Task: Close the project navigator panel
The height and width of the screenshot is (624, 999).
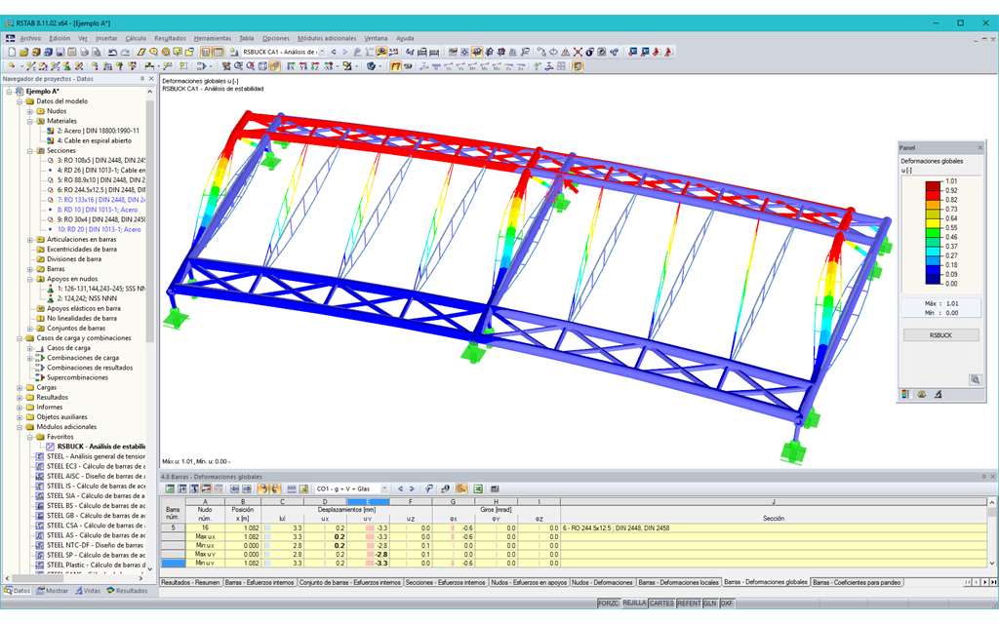Action: tap(151, 79)
